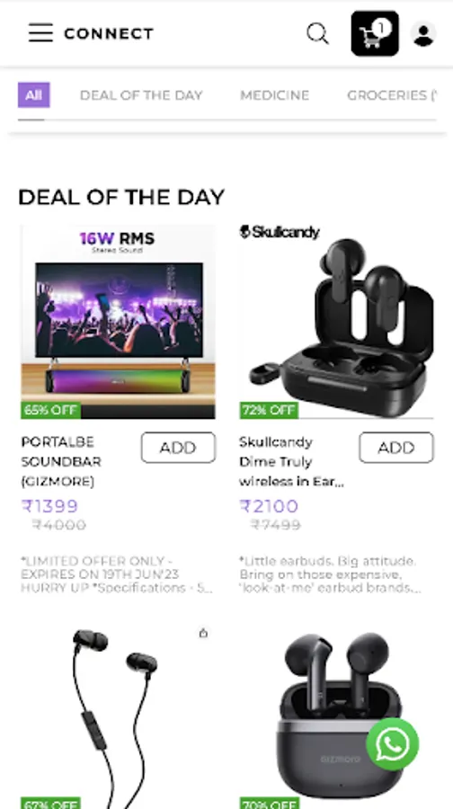Open the user profile icon
This screenshot has height=809, width=453.
[x=423, y=34]
